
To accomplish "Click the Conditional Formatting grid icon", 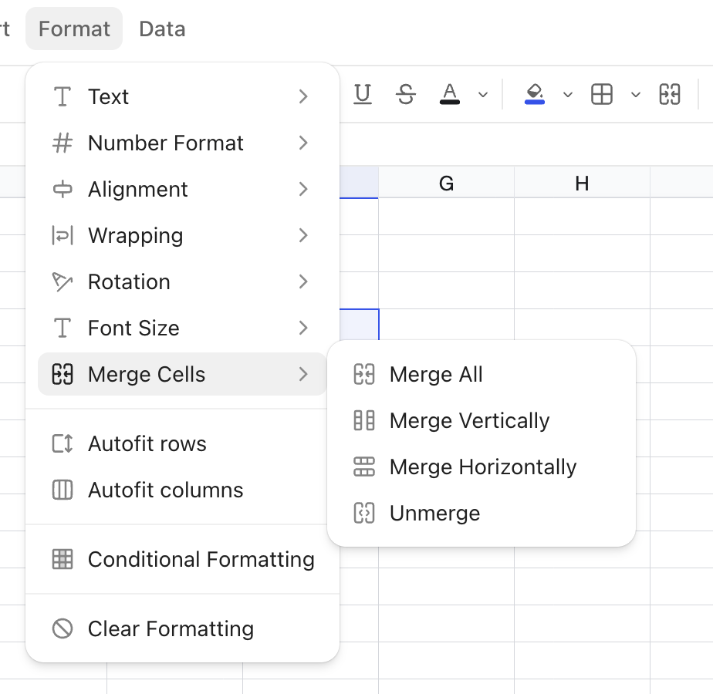I will click(x=63, y=559).
